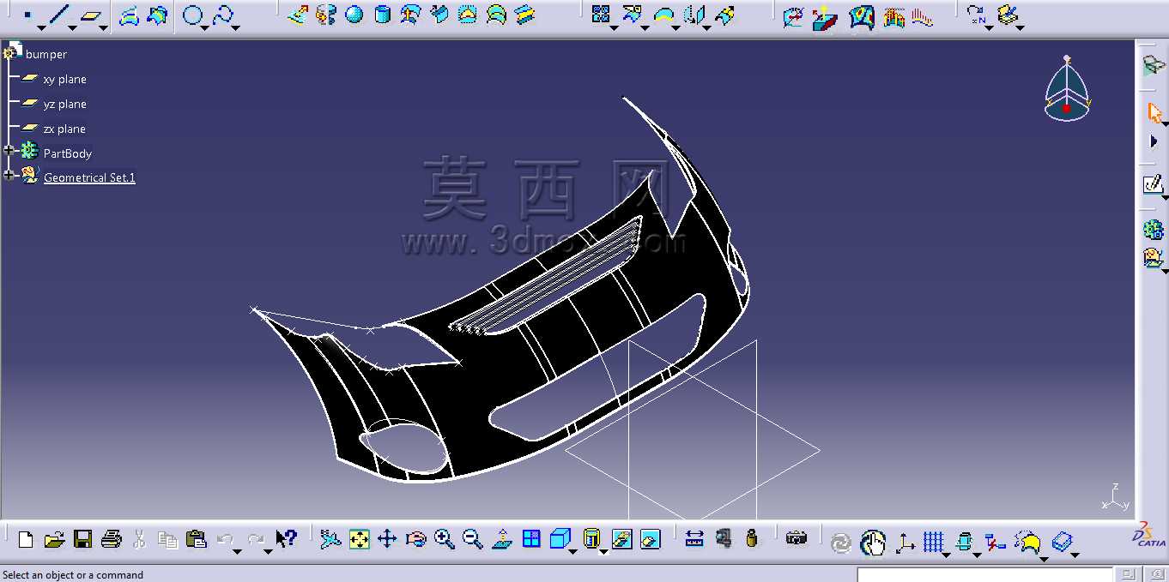Click the command input field in status bar

(x=984, y=574)
